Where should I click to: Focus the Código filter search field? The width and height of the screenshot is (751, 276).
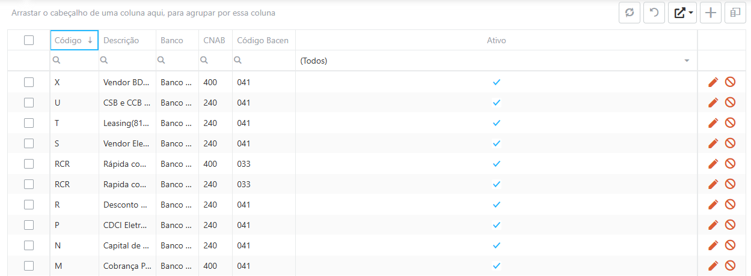coord(75,61)
